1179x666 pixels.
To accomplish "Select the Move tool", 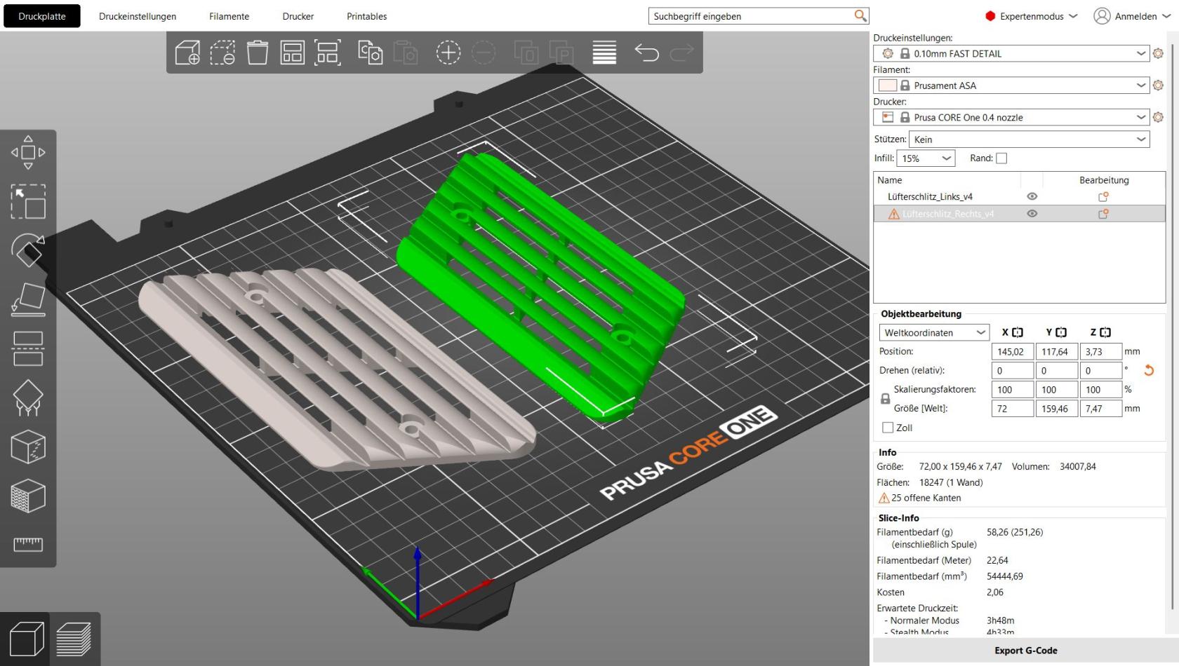I will [28, 151].
